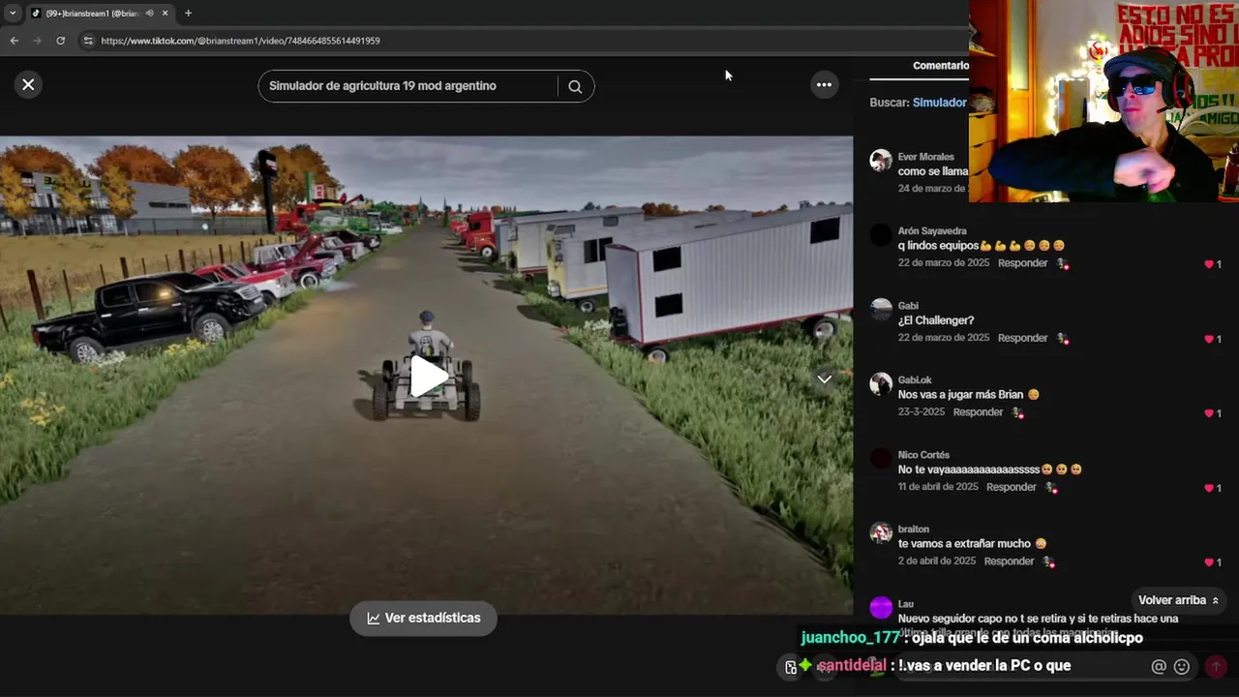Screen dimensions: 1239x697
Task: Reply to Gabi.lok's comment
Action: (978, 412)
